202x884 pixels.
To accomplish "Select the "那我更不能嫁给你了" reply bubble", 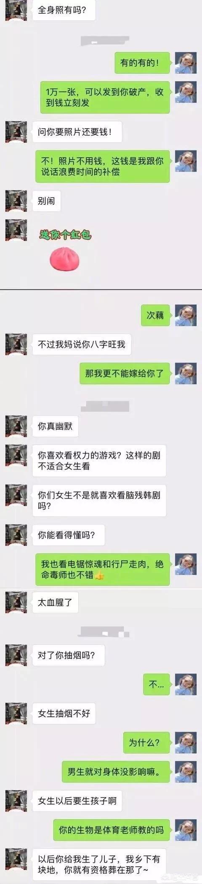I will 125,373.
